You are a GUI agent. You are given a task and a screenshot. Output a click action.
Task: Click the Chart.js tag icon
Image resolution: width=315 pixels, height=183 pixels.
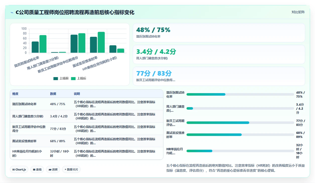[14, 170]
